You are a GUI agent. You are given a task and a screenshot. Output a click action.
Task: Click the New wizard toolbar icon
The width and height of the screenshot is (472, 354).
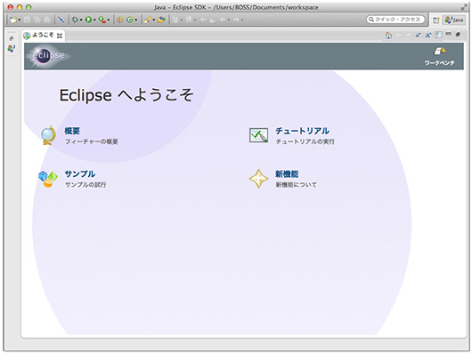pyautogui.click(x=13, y=20)
